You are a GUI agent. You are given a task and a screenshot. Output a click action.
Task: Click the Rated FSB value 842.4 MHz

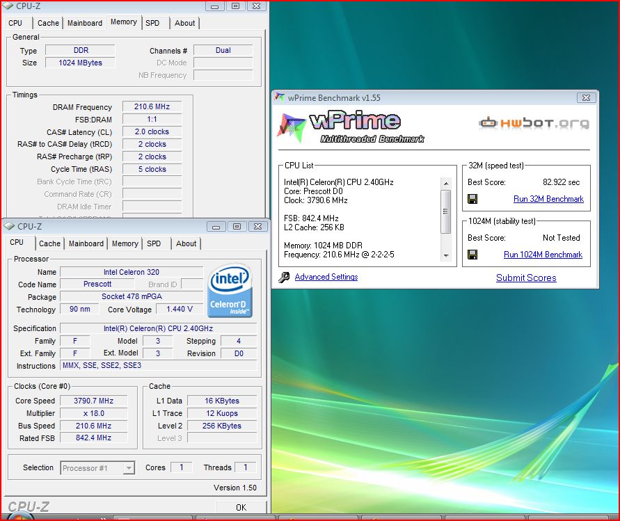[x=94, y=438]
